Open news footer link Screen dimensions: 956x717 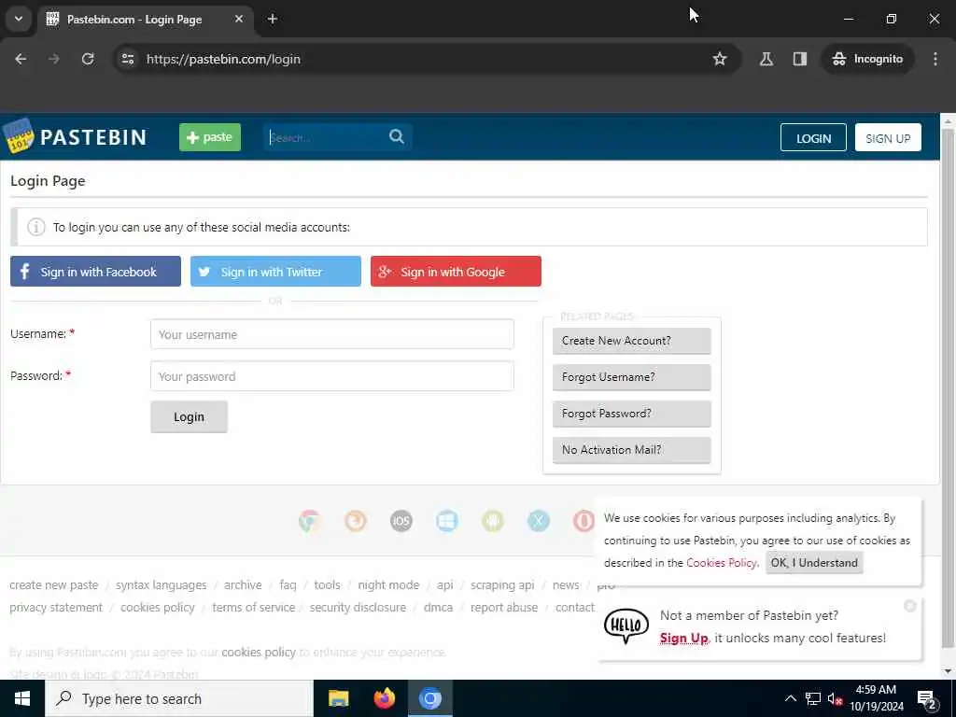tap(566, 584)
